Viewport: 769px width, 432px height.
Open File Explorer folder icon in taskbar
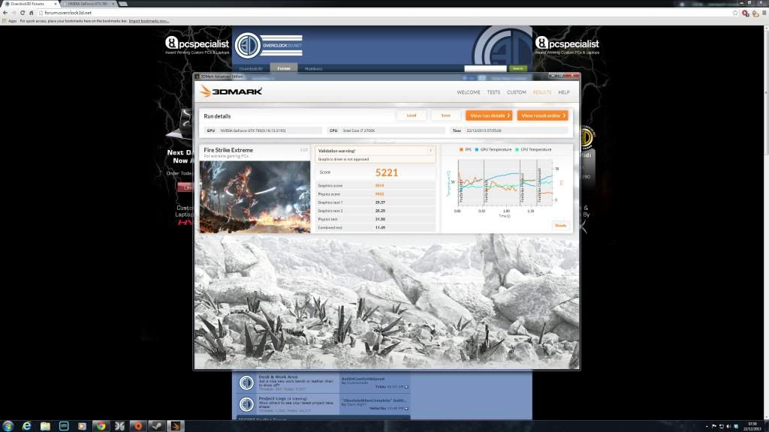[x=45, y=426]
